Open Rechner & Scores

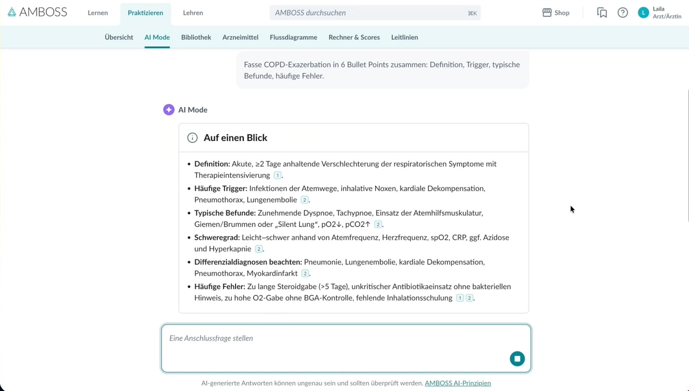(x=354, y=37)
